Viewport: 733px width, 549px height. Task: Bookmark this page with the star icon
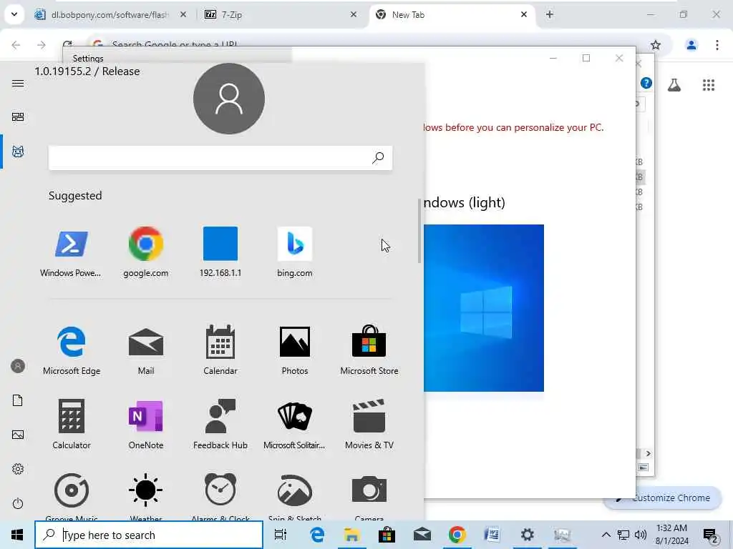656,45
